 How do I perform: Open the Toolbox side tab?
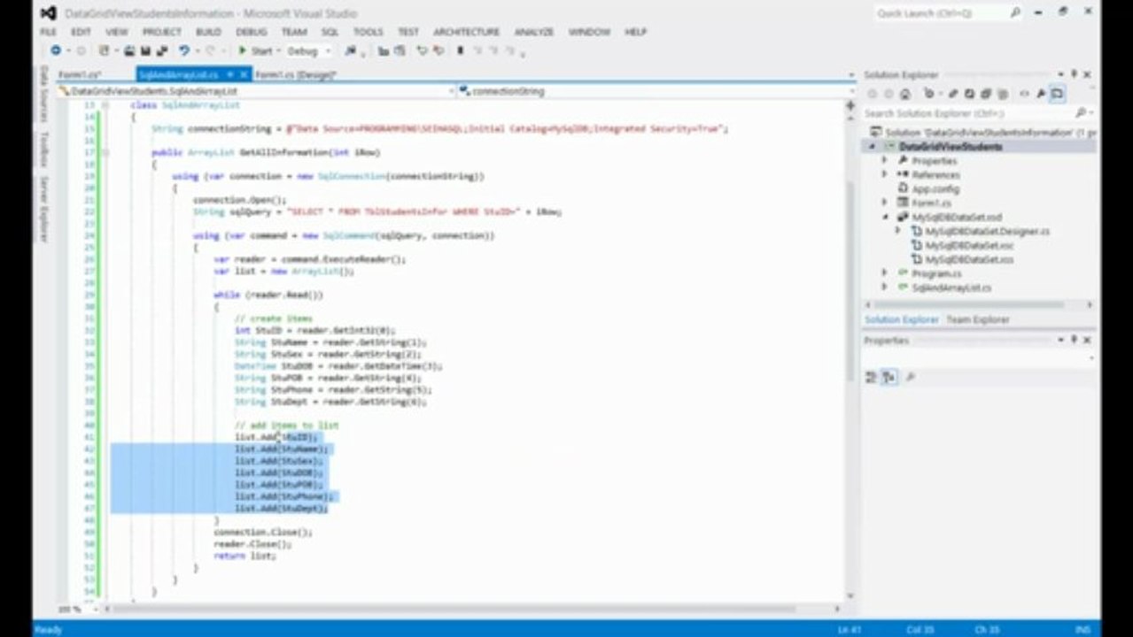(43, 149)
